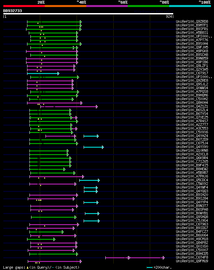Select the UniRef100_Q5CDC4 label
Screen dimensions: 214x270
(x=192, y=180)
